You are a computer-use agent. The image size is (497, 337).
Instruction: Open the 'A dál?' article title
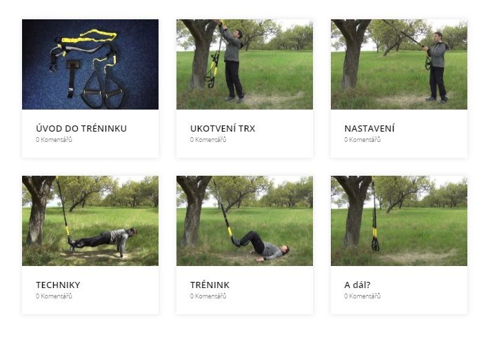point(357,285)
